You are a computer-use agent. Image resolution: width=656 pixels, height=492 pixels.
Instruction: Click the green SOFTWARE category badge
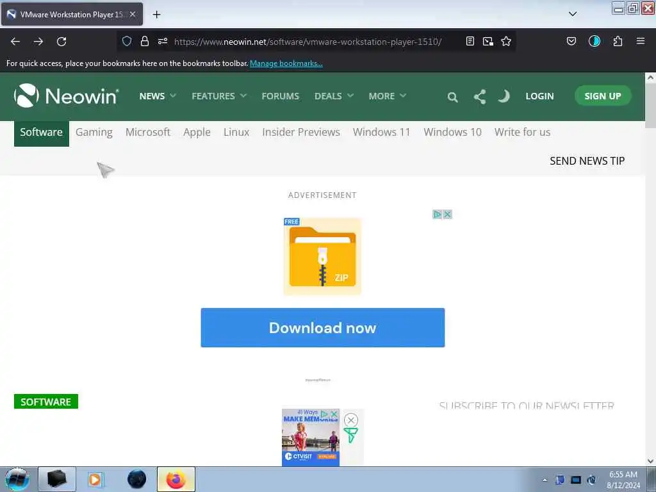tap(46, 402)
